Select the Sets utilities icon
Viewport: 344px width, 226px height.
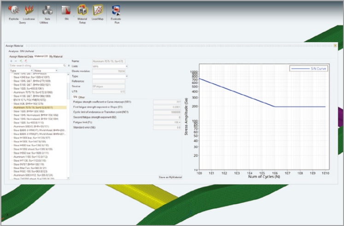(x=47, y=10)
